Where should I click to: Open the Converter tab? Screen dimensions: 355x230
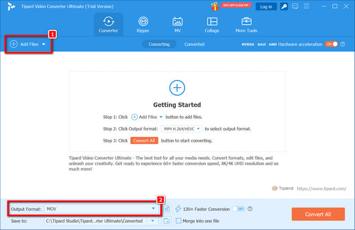point(109,25)
